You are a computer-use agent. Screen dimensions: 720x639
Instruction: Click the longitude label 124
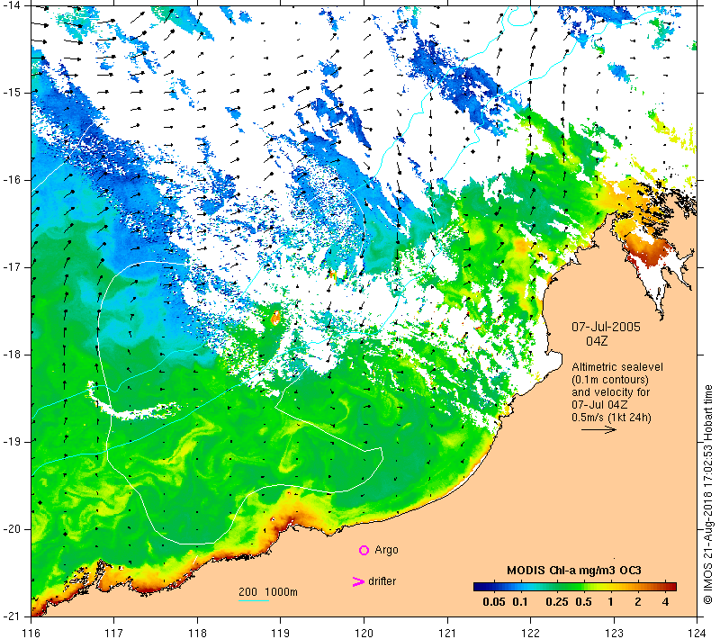point(697,633)
